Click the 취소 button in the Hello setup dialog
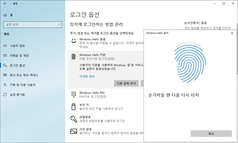 [x=211, y=133]
